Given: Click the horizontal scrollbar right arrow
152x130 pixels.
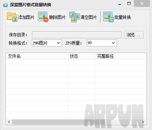Looking at the screenshot, I should pyautogui.click(x=143, y=122).
